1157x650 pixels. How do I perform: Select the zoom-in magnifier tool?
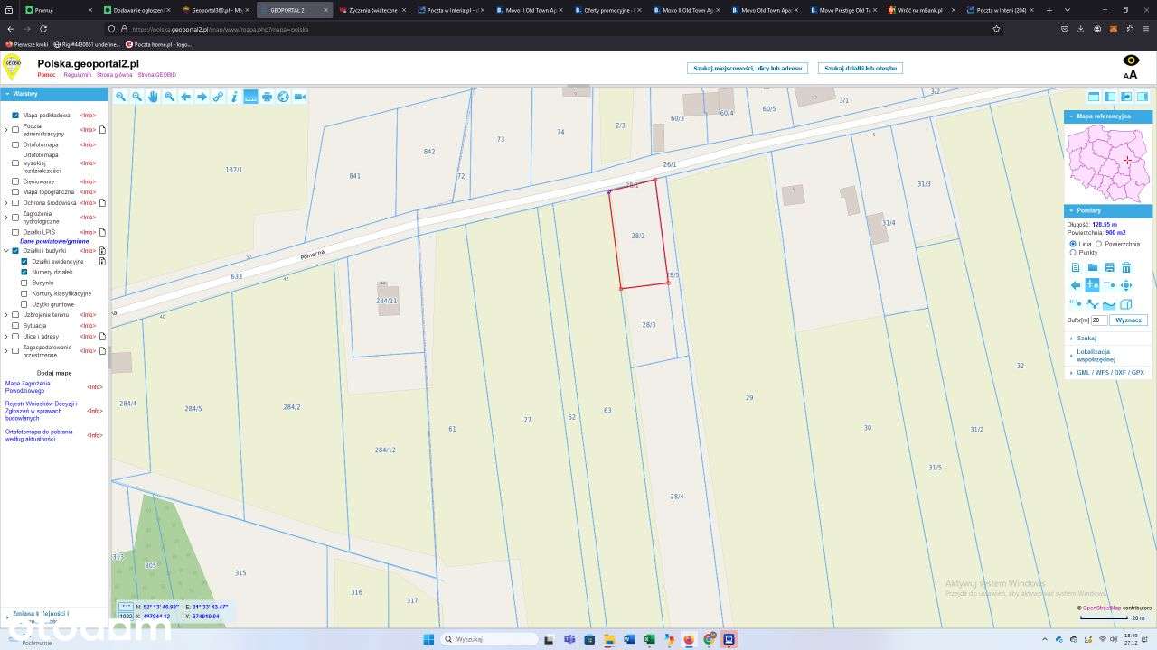(x=121, y=97)
